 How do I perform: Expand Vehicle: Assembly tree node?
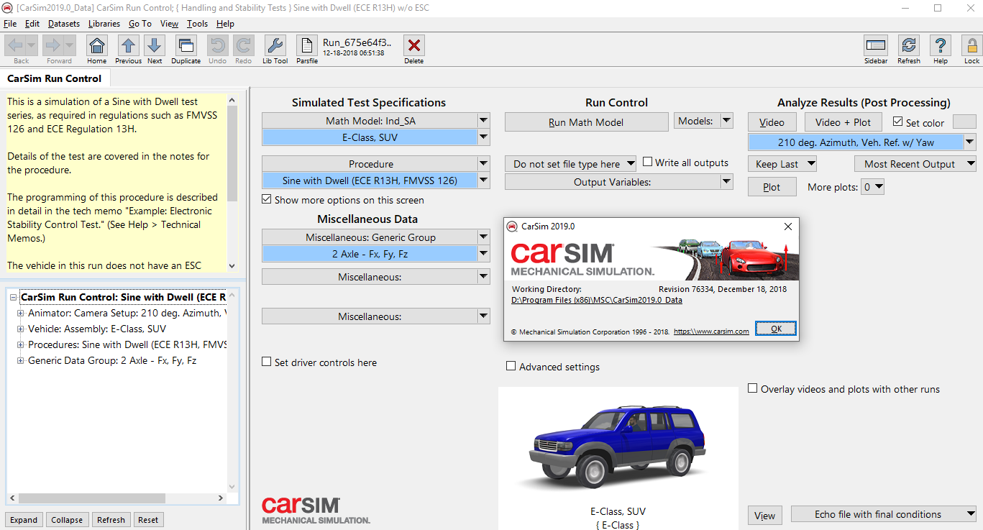click(21, 329)
